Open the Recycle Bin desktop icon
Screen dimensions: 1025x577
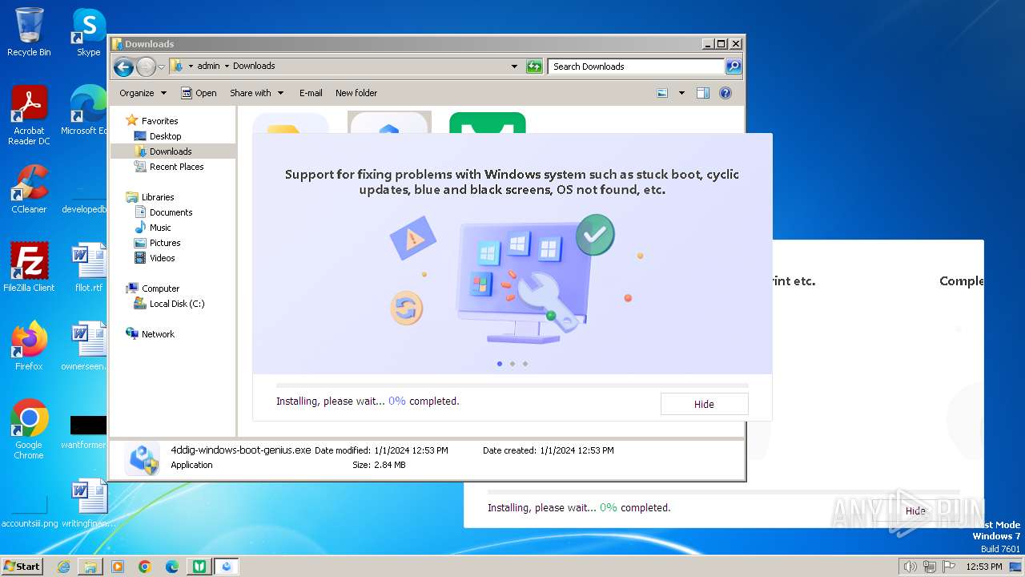29,32
